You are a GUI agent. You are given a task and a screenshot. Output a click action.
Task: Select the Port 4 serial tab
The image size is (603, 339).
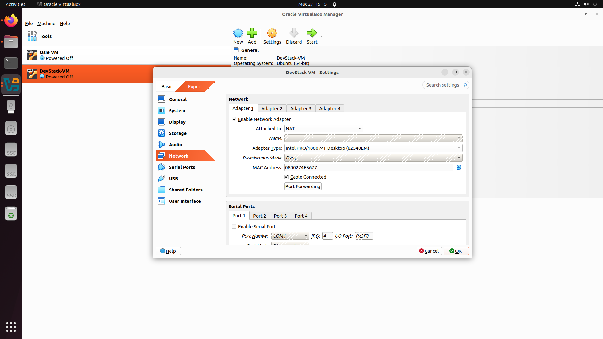pos(301,216)
